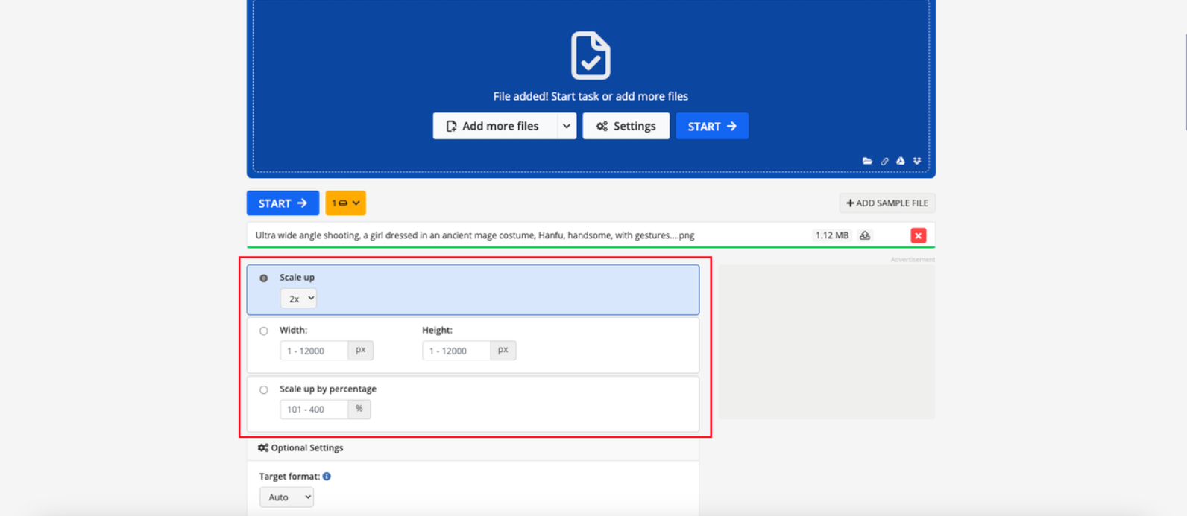Click the 'File added!' status message
1187x516 pixels.
pos(591,96)
